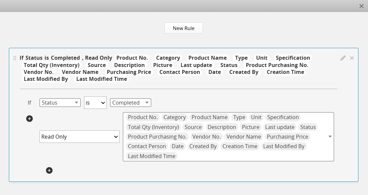Click the plus icon directly below the If label
The height and width of the screenshot is (195, 368).
coord(29,118)
